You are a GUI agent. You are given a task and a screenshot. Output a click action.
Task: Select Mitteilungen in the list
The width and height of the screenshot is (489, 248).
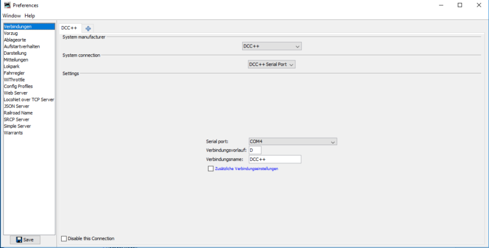(x=29, y=60)
